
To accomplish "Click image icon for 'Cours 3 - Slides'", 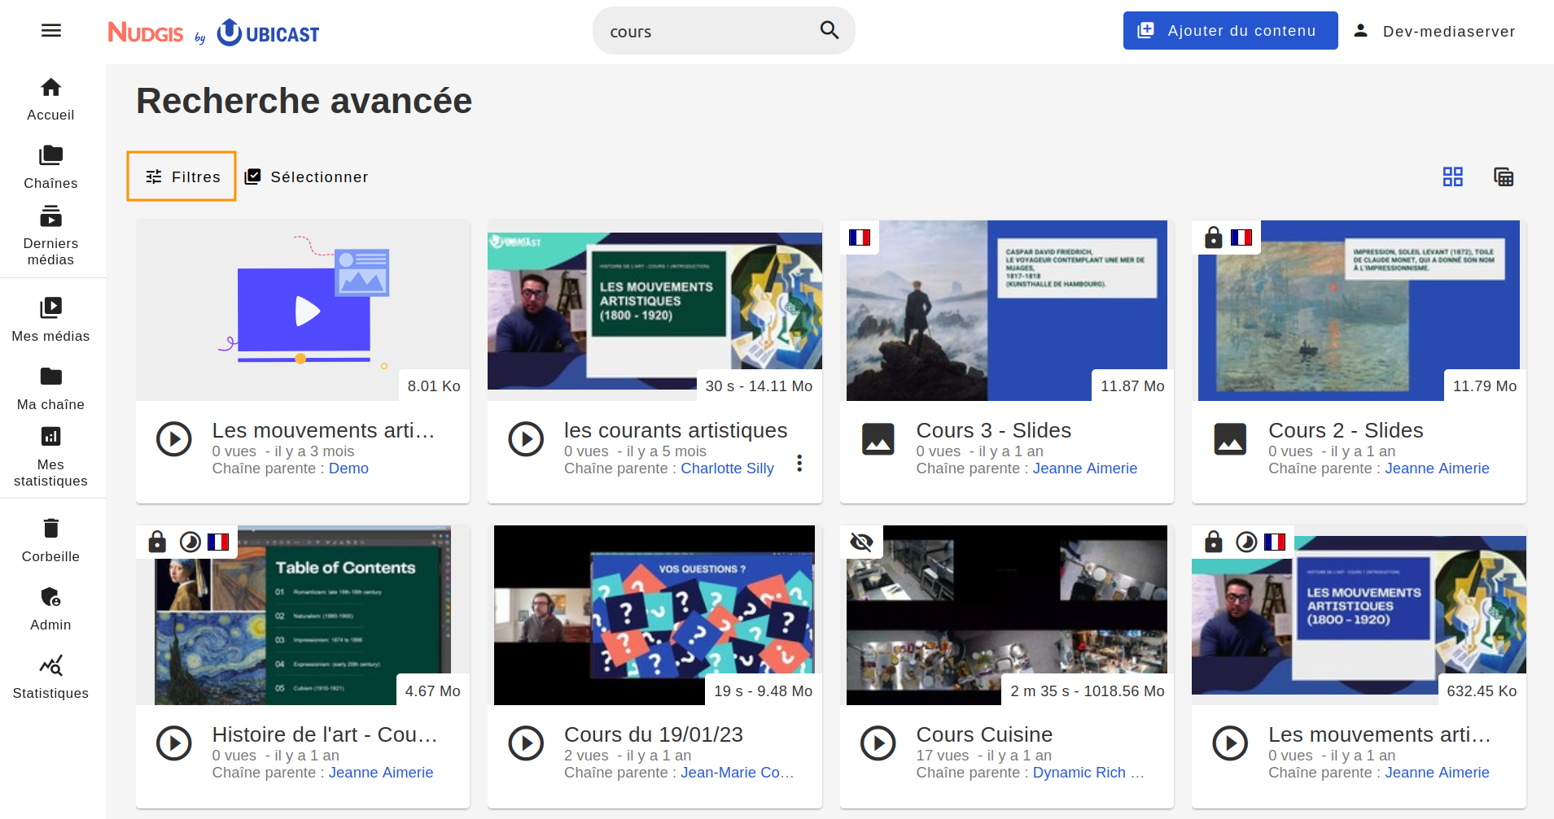I will [878, 439].
